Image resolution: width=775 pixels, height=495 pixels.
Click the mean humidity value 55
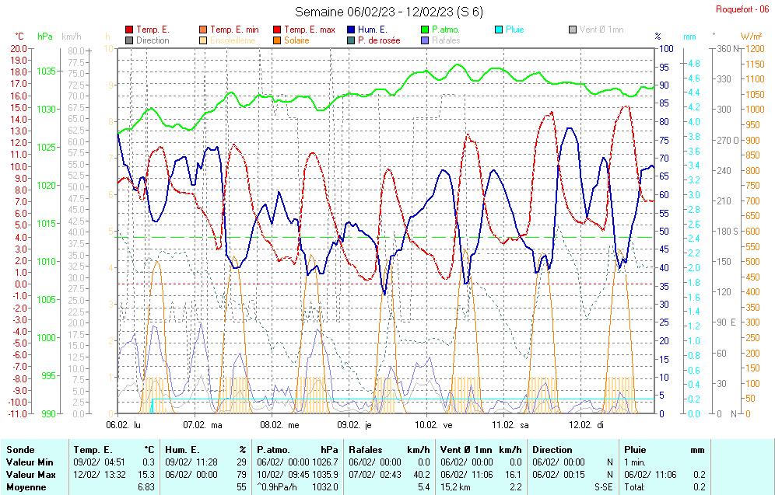click(x=241, y=486)
